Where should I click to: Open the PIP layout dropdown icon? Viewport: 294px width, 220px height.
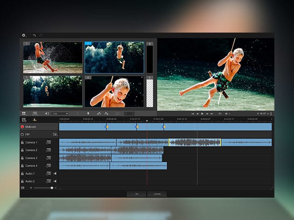pyautogui.click(x=55, y=134)
